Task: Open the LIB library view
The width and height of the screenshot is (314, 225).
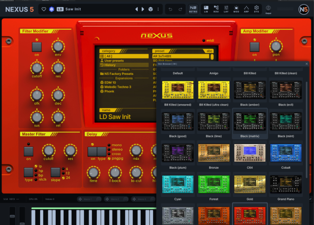Action: [x=206, y=9]
